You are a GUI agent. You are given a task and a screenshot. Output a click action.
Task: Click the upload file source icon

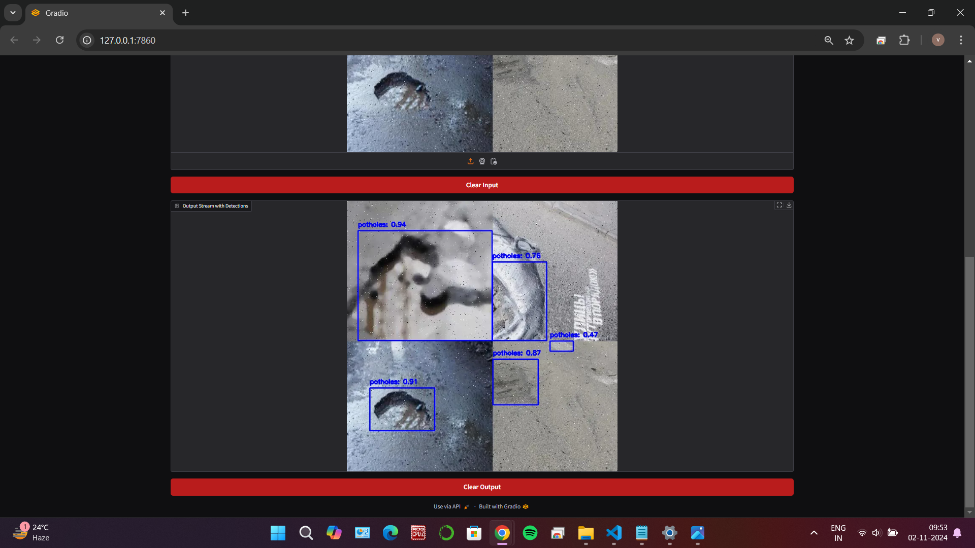pos(470,161)
